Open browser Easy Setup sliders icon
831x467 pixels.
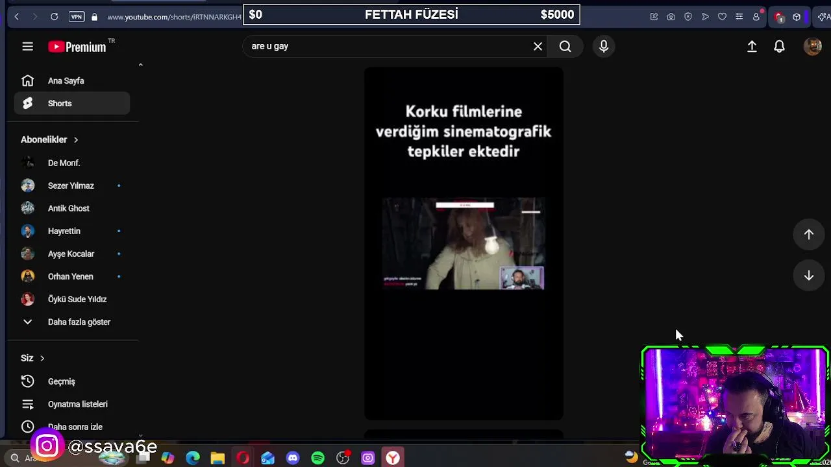pos(739,16)
